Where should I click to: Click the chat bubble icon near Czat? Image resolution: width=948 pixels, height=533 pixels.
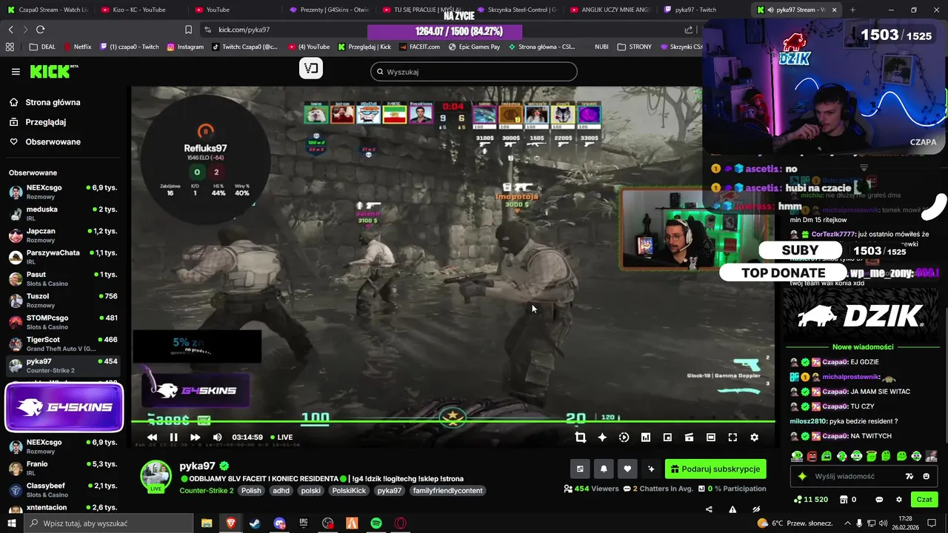point(879,500)
